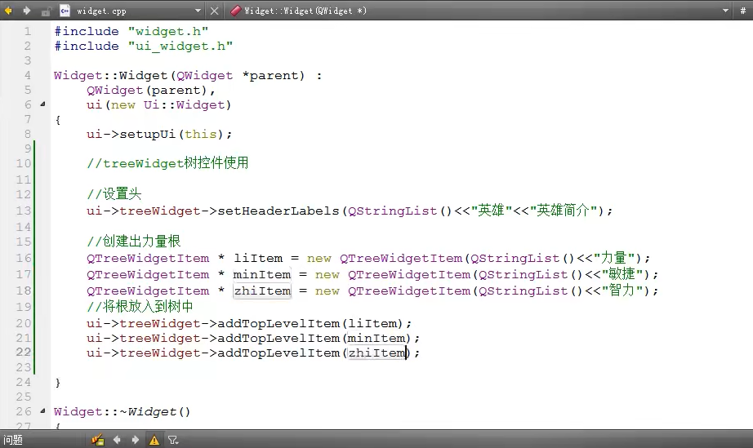Collapse the destructor fold marker at line 26

point(42,410)
